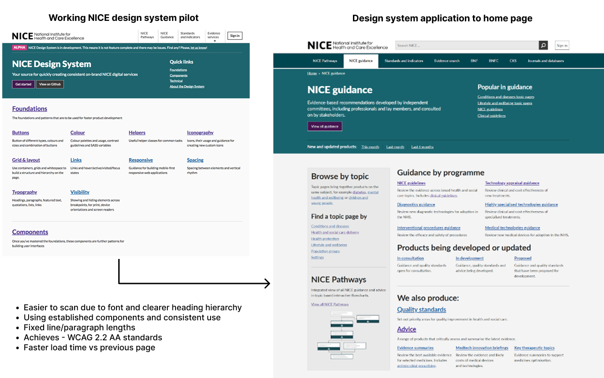Click the Proposed link

523,258
